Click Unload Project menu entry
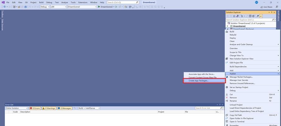 click(x=252, y=105)
